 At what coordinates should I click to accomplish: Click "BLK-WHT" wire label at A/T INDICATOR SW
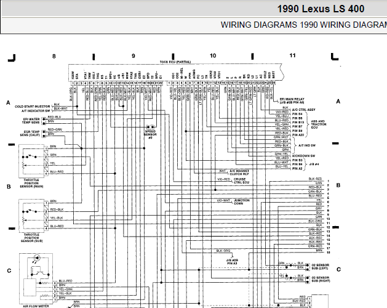pos(60,108)
